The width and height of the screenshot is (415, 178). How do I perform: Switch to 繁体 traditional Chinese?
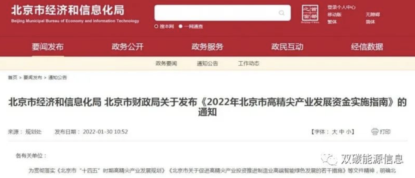[332, 22]
